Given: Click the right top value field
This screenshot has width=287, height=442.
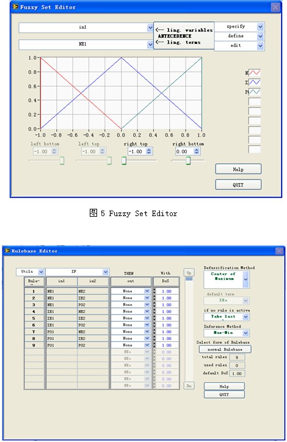Looking at the screenshot, I should [x=137, y=151].
